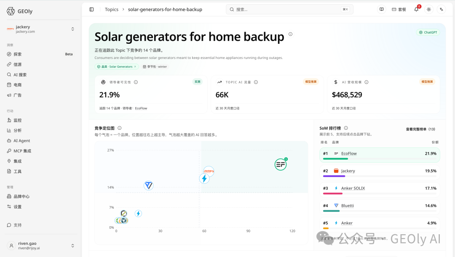
Task: Select the Anker SOLIX bubble below Jackery
Action: 204,178
